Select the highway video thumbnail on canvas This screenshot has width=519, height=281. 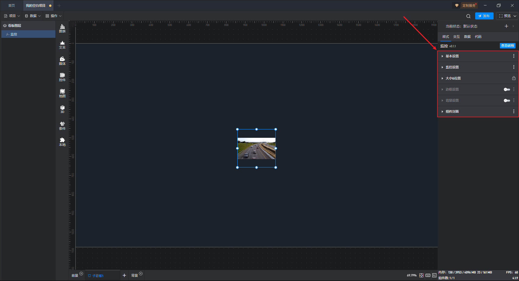click(257, 148)
